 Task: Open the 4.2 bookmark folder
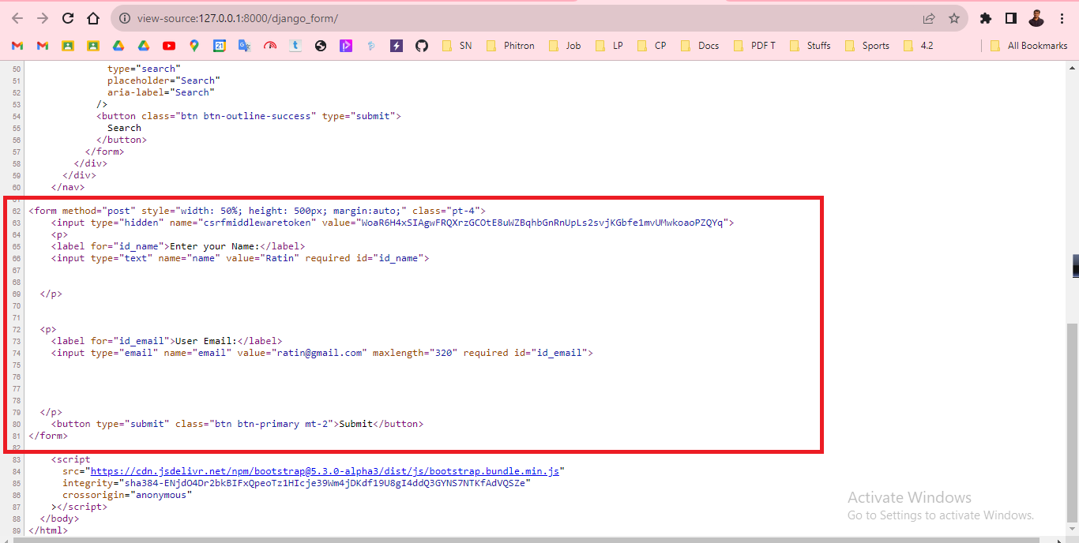(x=918, y=46)
